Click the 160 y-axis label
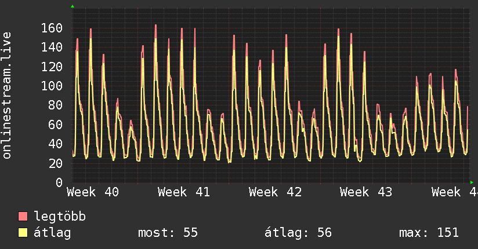This screenshot has width=478, height=249. (52, 28)
